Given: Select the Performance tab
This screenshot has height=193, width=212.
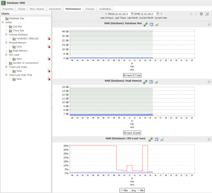Looking at the screenshot, I should [73, 9].
